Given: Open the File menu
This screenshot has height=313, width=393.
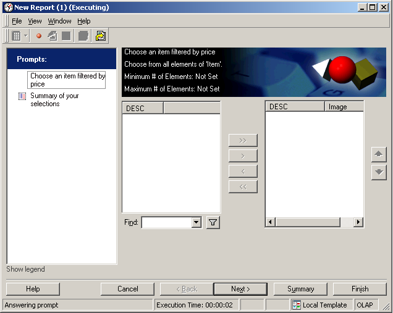Looking at the screenshot, I should pos(17,21).
